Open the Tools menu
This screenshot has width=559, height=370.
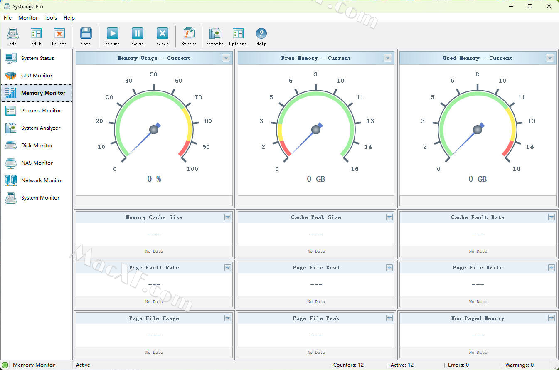(51, 18)
